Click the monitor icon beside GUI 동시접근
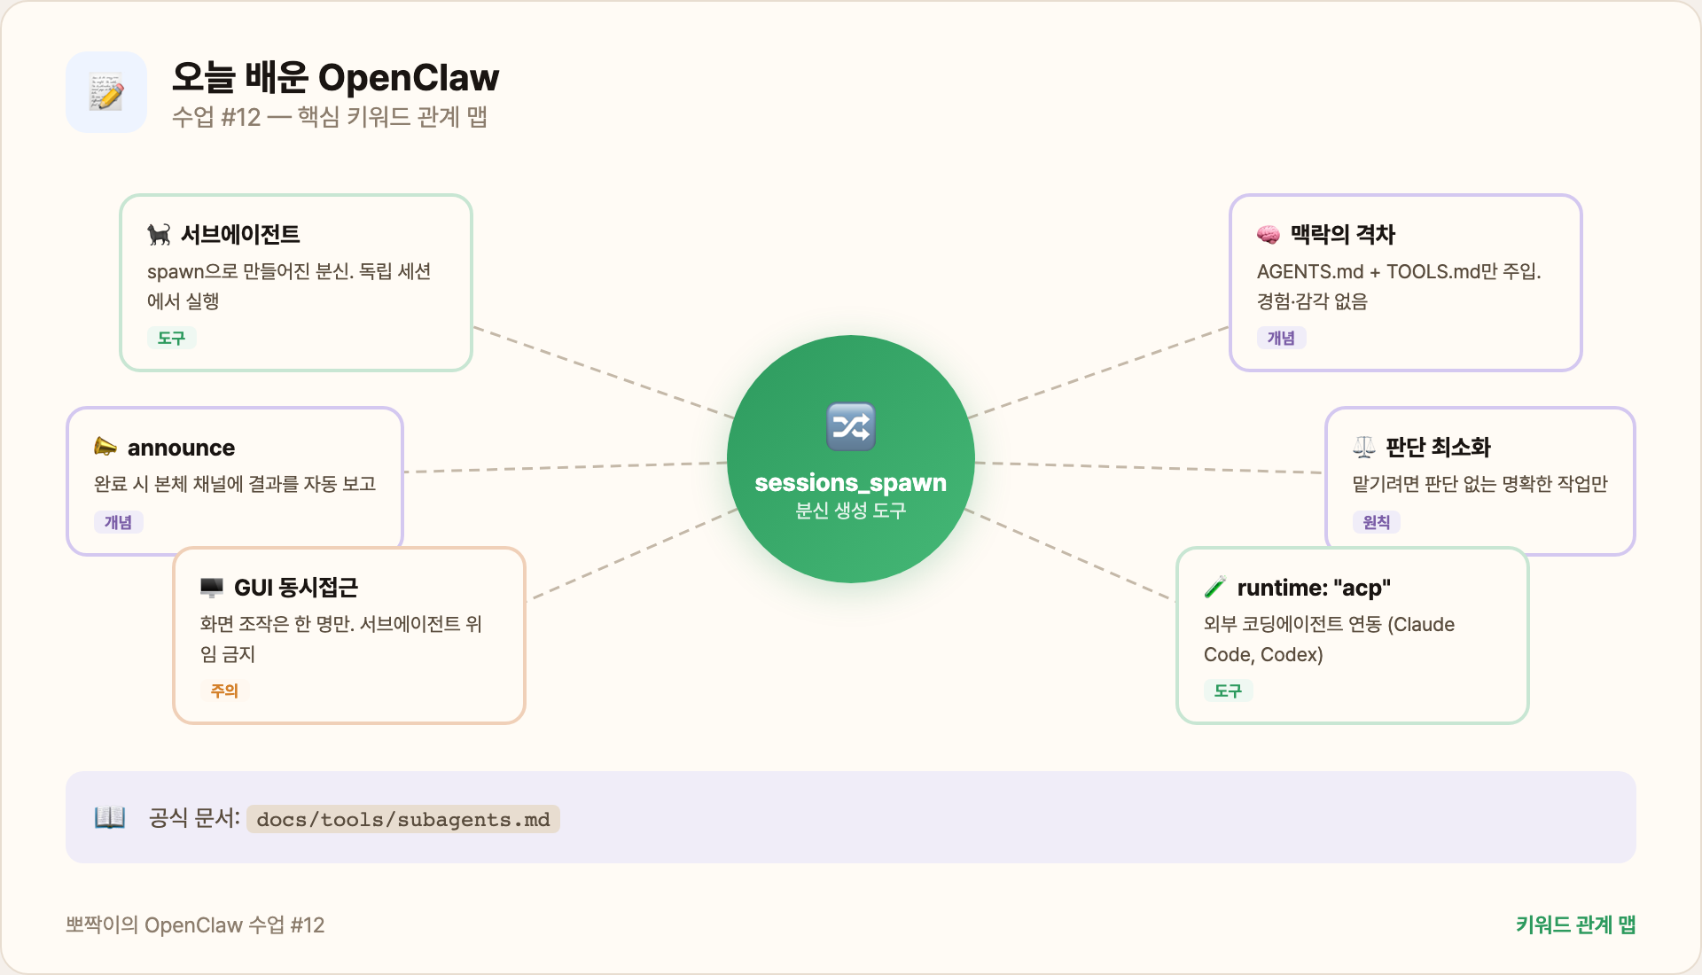 pos(212,588)
